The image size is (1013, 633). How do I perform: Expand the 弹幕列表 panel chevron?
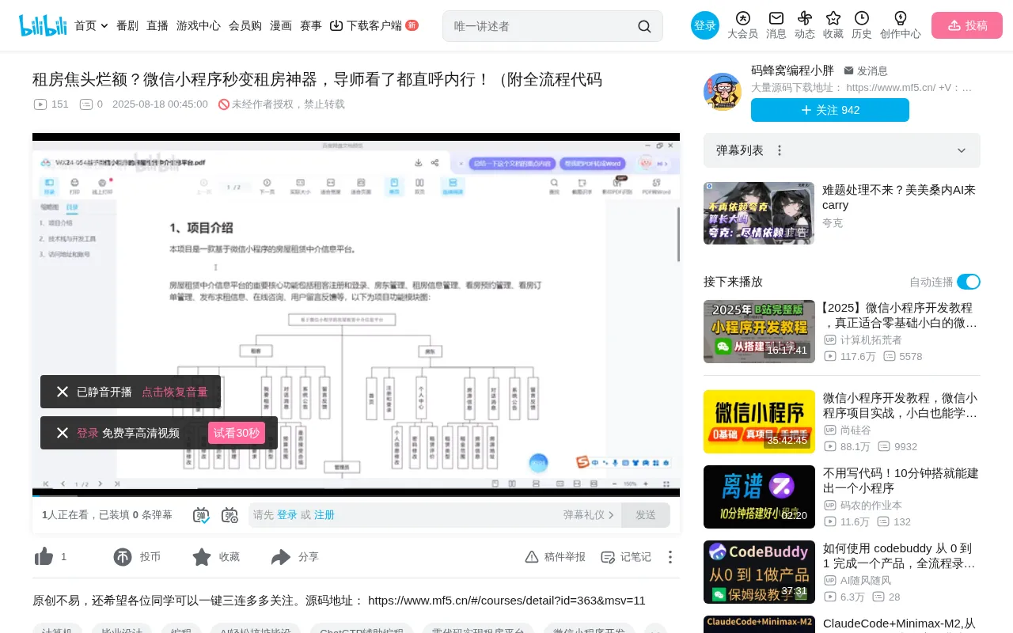(x=962, y=150)
